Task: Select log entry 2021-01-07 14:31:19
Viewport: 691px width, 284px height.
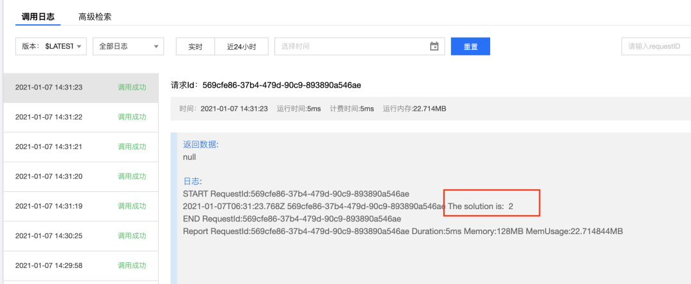Action: coord(81,206)
